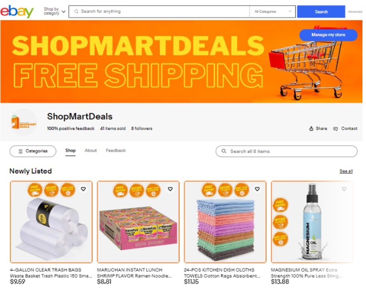
Task: Toggle watchlist heart on trash bags listing
Action: point(83,189)
